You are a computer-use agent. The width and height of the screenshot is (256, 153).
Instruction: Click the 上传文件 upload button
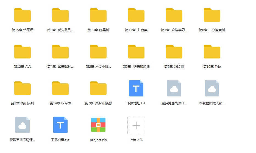[x=136, y=125]
